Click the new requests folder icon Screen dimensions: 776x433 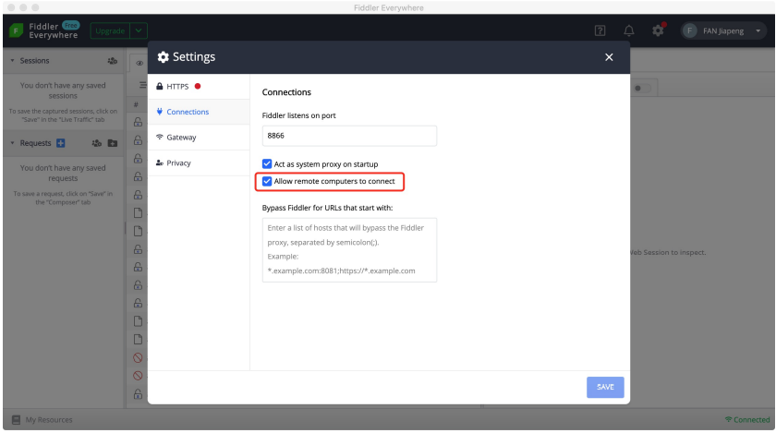tap(113, 144)
